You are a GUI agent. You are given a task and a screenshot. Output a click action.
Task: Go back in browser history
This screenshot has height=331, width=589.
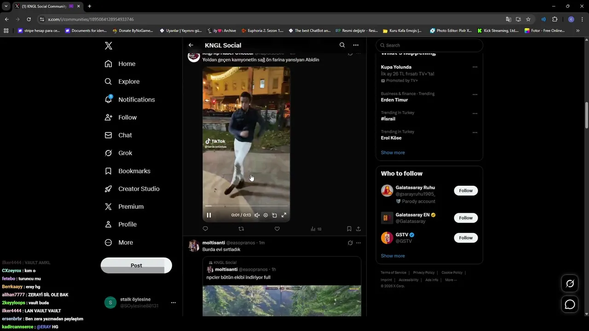point(6,19)
